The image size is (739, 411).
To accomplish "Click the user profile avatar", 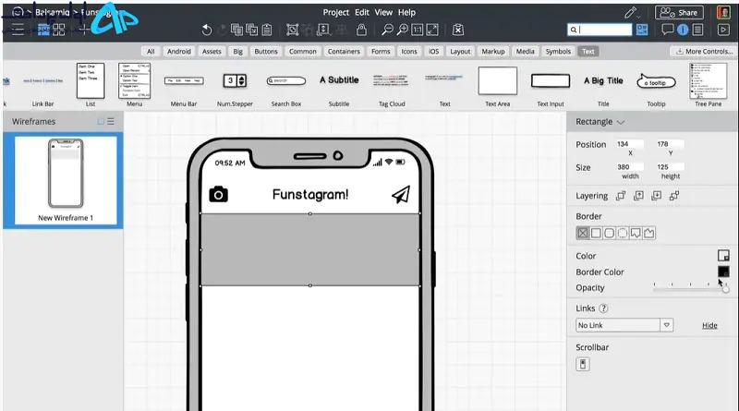I will tap(723, 12).
